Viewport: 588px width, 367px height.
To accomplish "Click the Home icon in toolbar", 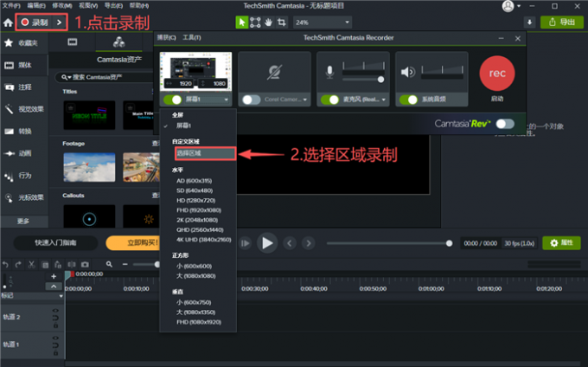I will [x=8, y=23].
